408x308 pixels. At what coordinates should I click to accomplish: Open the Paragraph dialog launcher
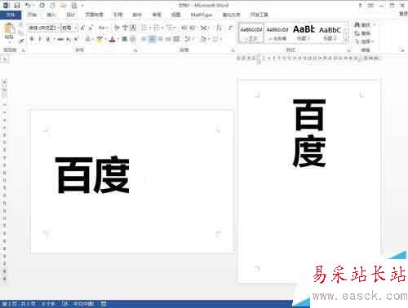pyautogui.click(x=233, y=51)
